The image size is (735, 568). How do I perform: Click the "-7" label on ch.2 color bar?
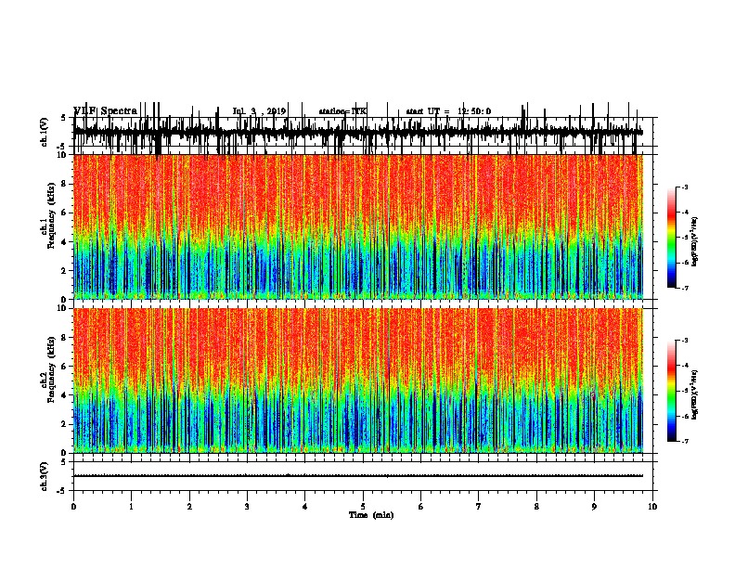tap(685, 441)
